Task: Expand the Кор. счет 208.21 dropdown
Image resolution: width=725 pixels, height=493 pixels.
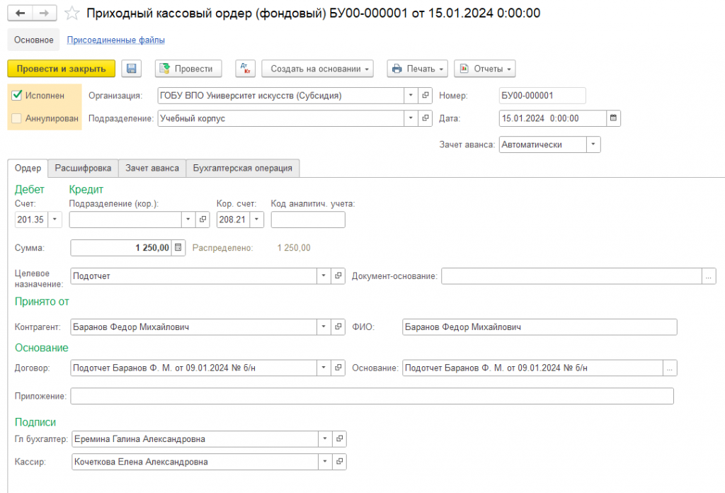Action: tap(256, 220)
